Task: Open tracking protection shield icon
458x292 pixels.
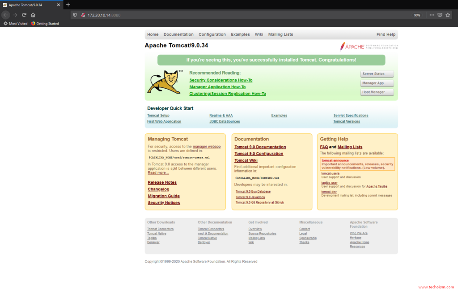Action: coord(75,15)
